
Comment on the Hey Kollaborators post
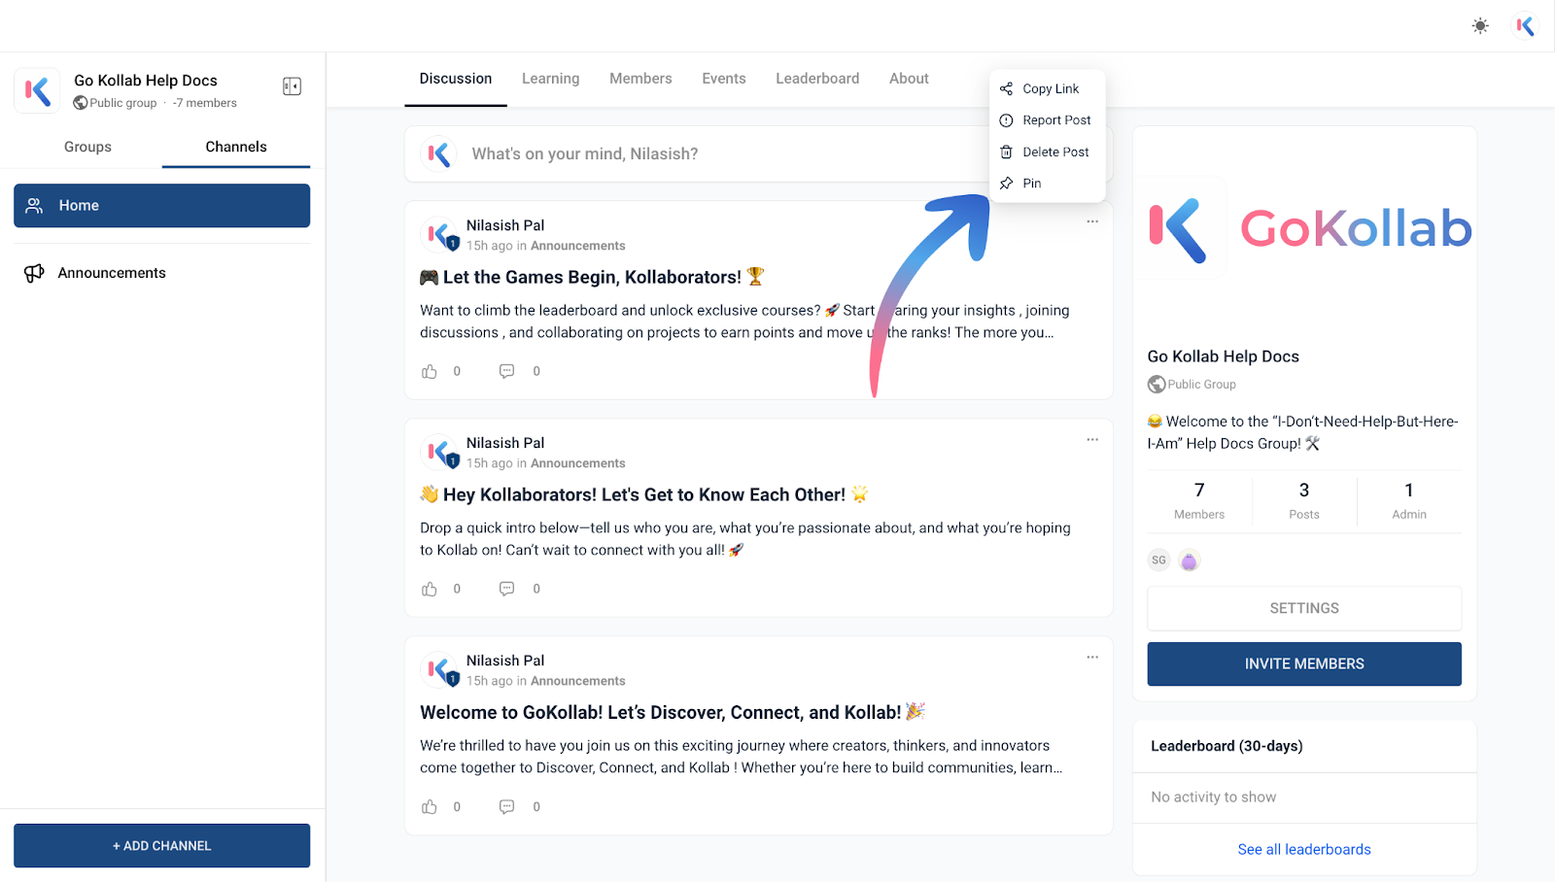click(x=506, y=589)
